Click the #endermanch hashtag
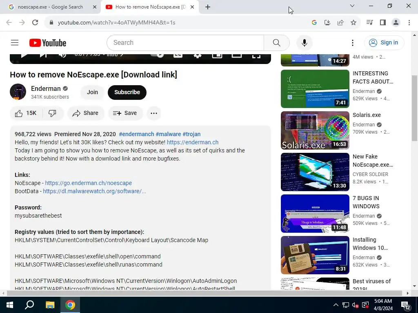418x313 pixels. pyautogui.click(x=136, y=134)
